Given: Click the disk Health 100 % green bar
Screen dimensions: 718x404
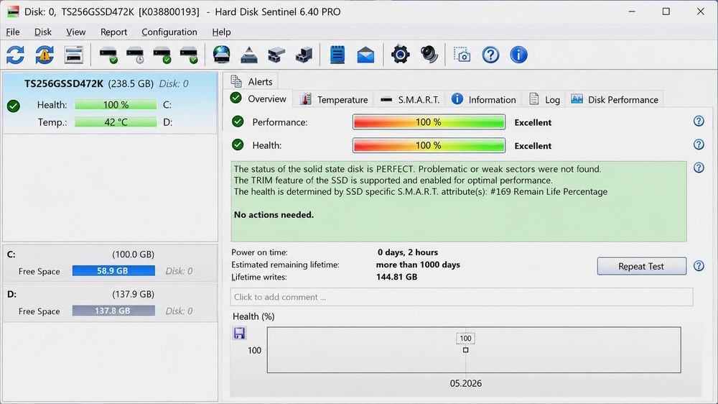Looking at the screenshot, I should (116, 104).
